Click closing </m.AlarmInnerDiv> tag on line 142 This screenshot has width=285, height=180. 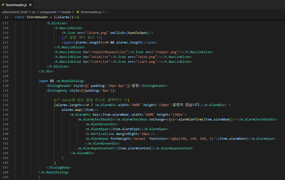(102, 143)
